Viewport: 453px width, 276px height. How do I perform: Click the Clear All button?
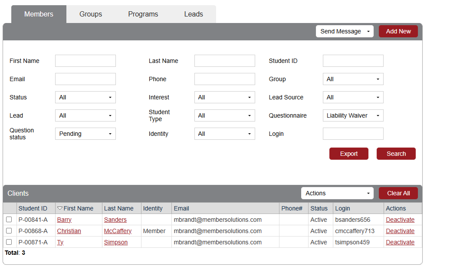coord(398,193)
